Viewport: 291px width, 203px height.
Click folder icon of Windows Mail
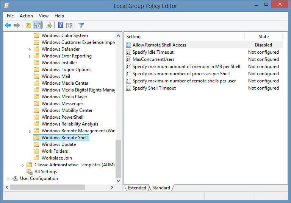tap(36, 76)
